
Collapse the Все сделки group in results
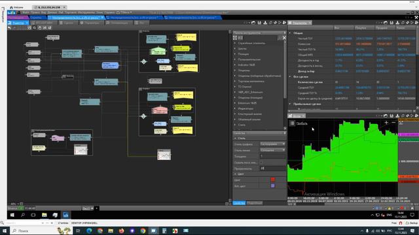[x=290, y=76]
